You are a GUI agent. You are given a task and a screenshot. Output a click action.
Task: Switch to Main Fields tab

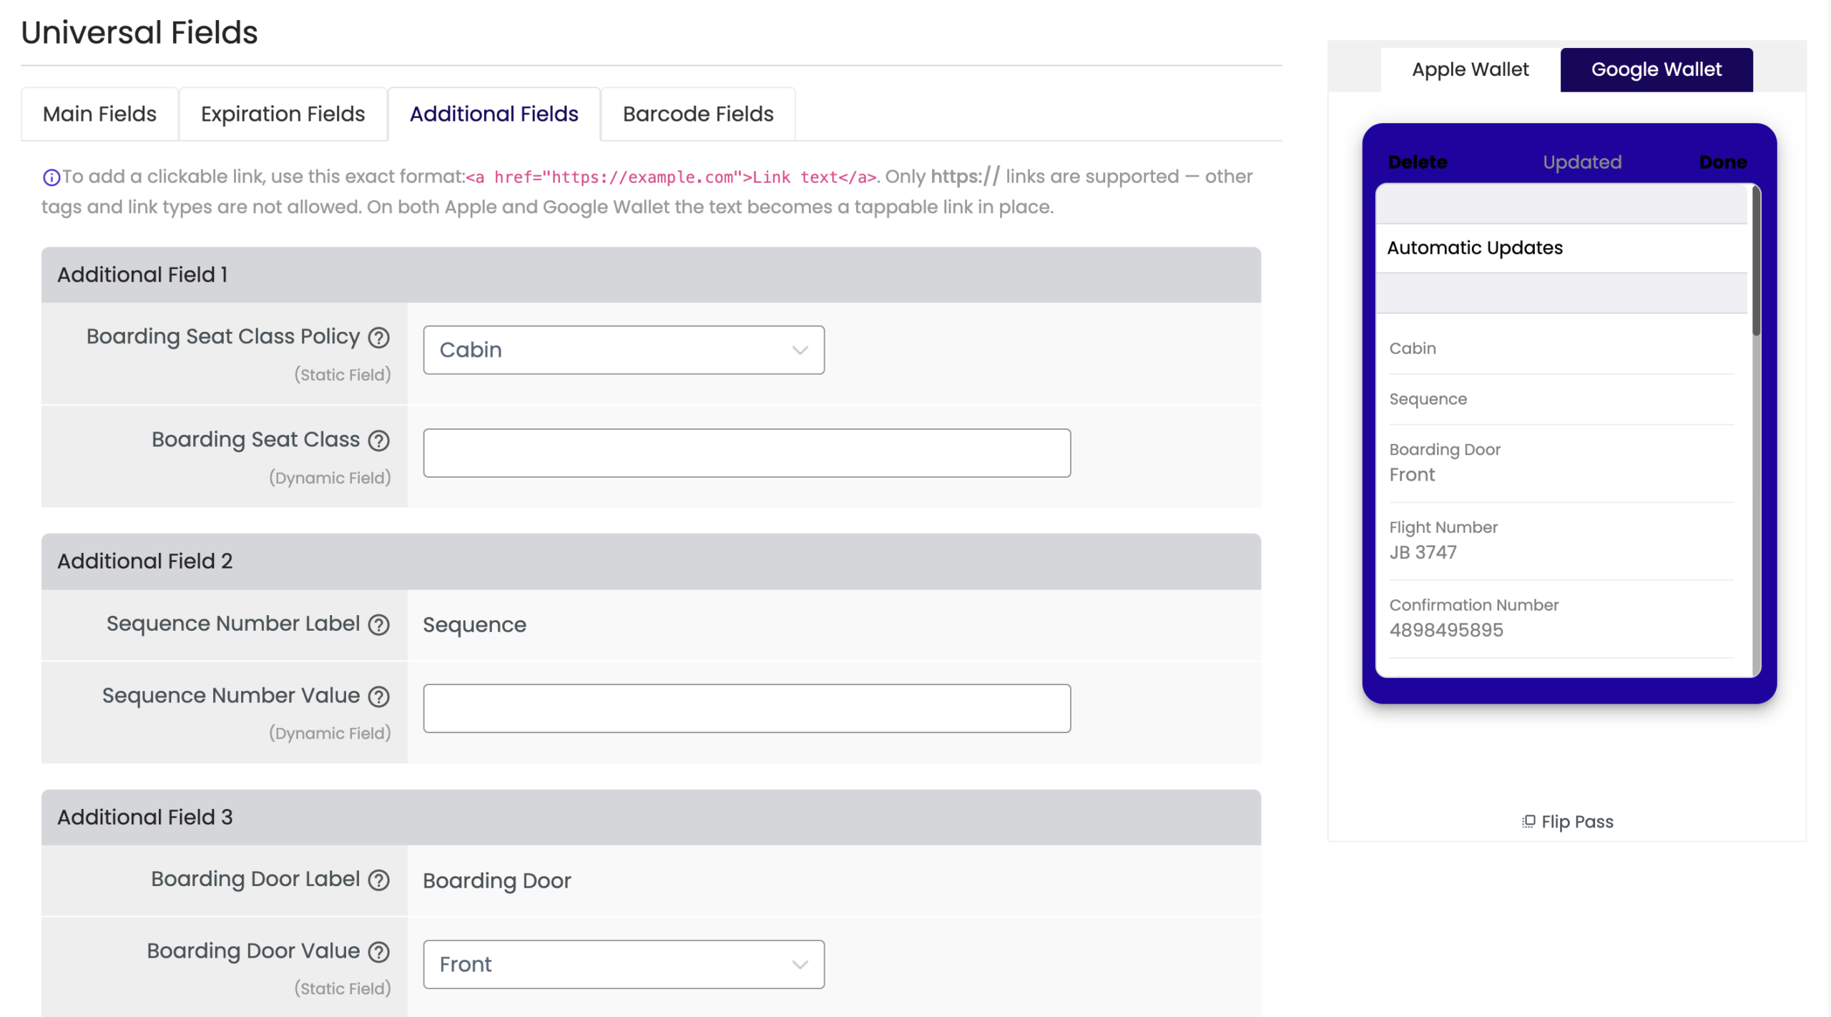pyautogui.click(x=99, y=114)
